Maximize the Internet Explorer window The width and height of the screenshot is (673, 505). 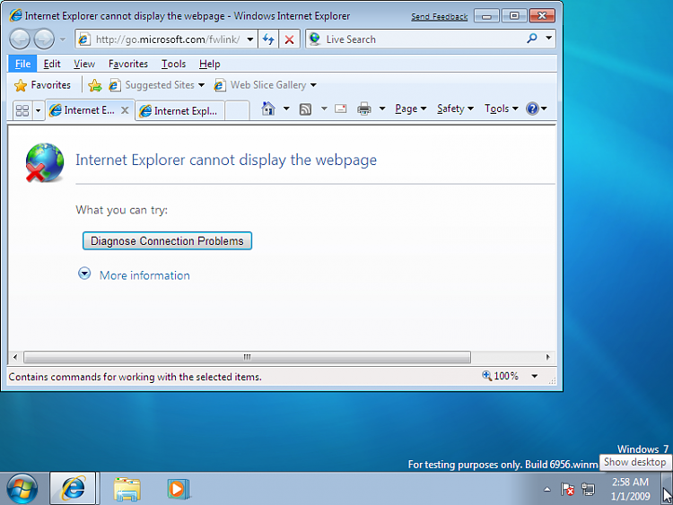pos(514,16)
